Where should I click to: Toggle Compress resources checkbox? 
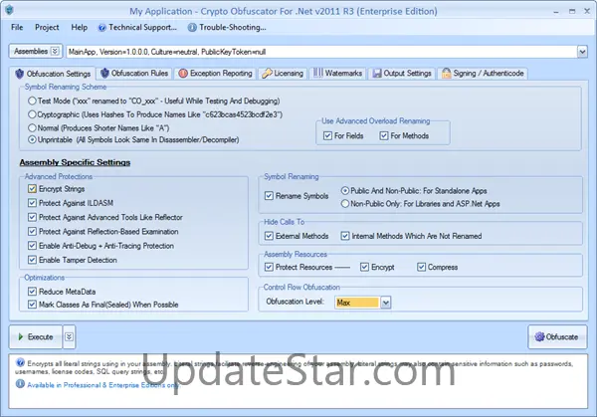pos(421,267)
